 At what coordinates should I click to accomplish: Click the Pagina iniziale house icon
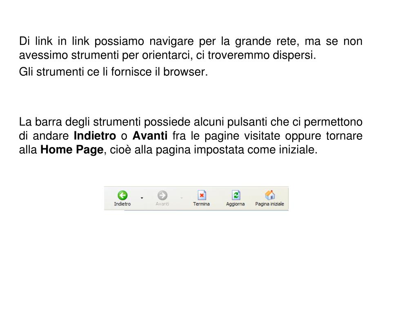tap(270, 195)
